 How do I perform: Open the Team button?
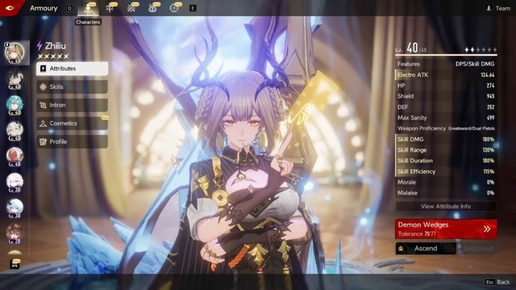(x=498, y=8)
